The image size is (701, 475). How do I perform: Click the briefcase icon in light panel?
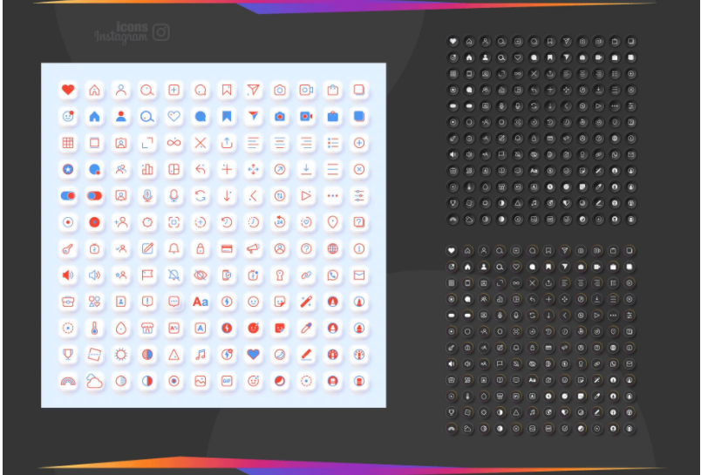pos(68,302)
